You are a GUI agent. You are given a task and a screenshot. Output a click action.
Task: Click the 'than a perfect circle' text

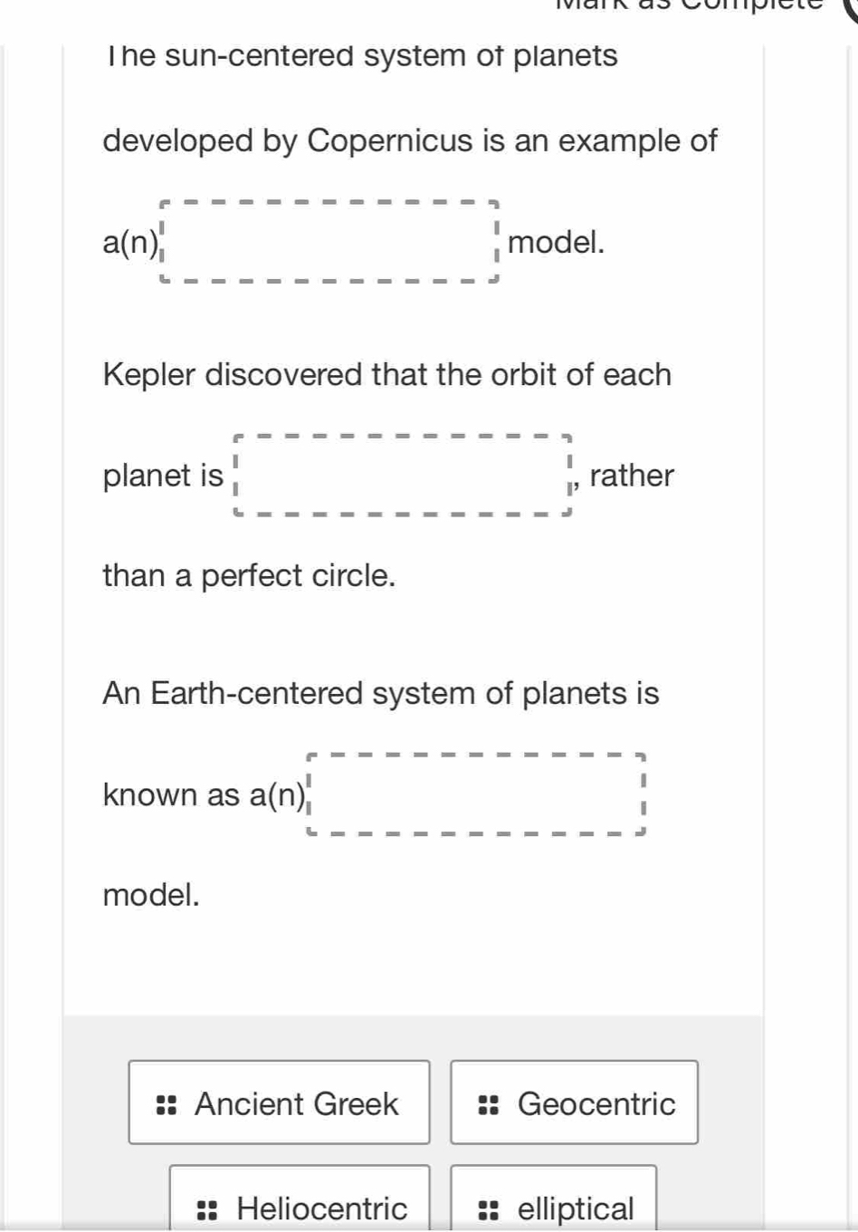tap(249, 575)
